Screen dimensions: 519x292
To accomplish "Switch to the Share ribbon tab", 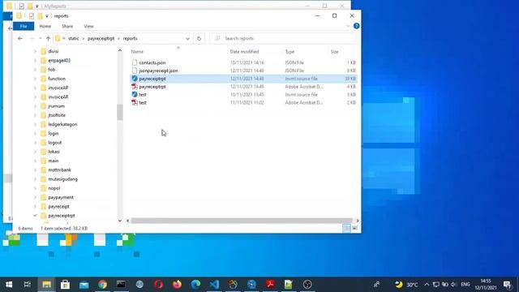I will point(67,26).
